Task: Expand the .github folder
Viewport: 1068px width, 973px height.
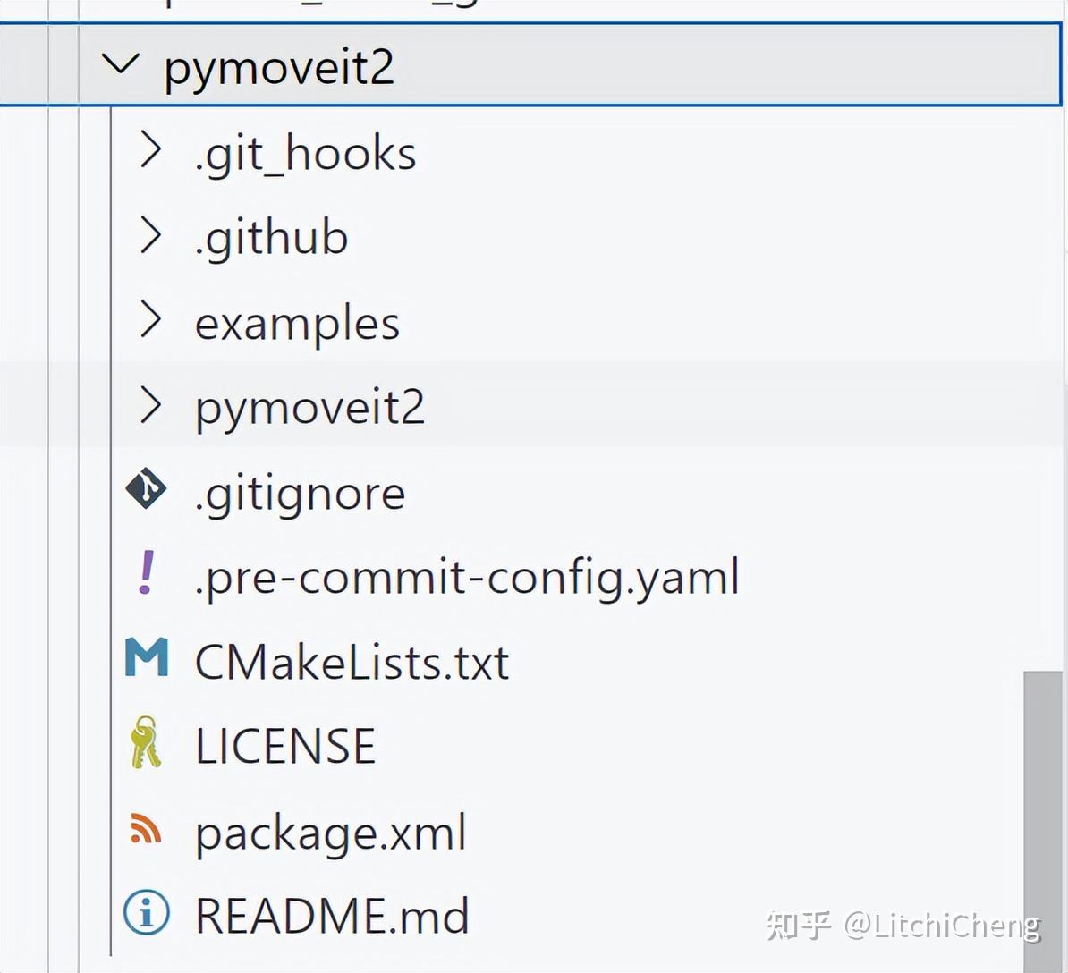Action: 152,236
